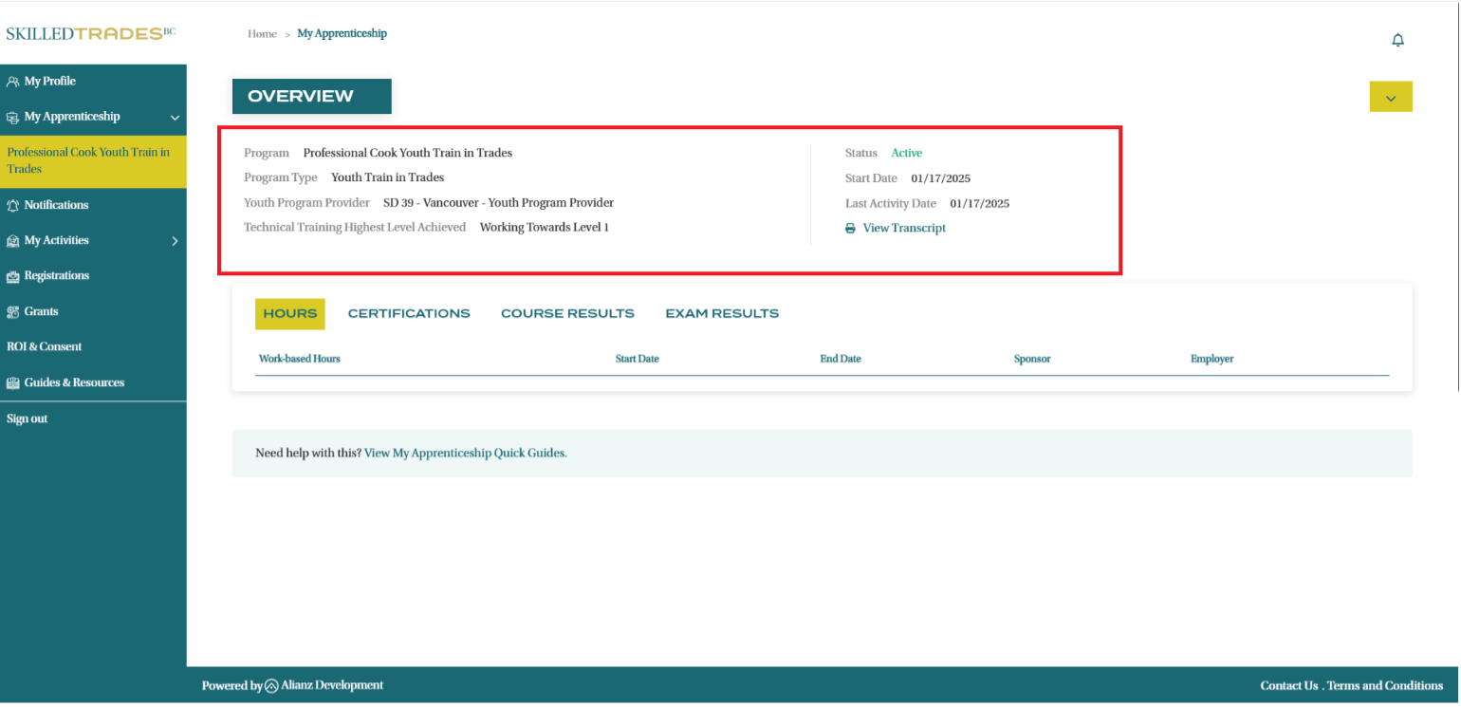The height and width of the screenshot is (707, 1461).
Task: Click the Guides & Resources icon
Action: point(12,383)
